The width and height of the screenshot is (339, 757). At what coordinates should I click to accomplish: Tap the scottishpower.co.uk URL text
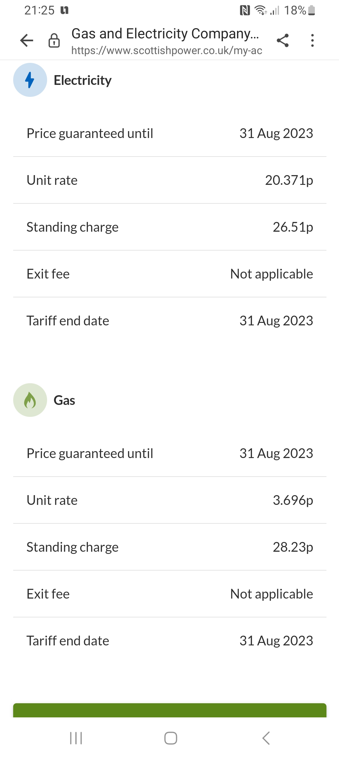[166, 51]
